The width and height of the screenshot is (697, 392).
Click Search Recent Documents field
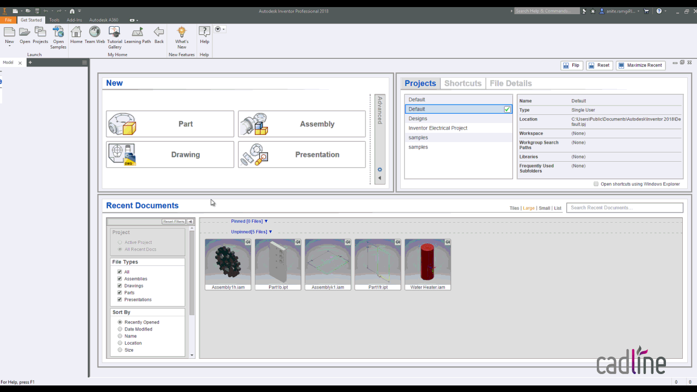tap(625, 207)
